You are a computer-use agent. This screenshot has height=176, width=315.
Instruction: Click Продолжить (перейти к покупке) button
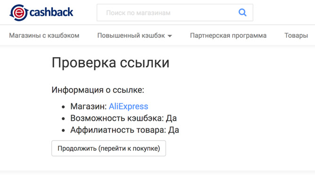click(x=108, y=148)
